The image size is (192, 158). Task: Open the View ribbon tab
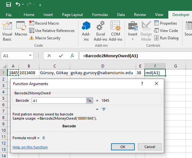pyautogui.click(x=159, y=15)
